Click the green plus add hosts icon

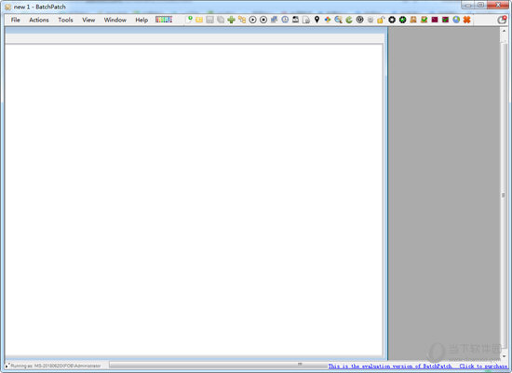[x=231, y=20]
